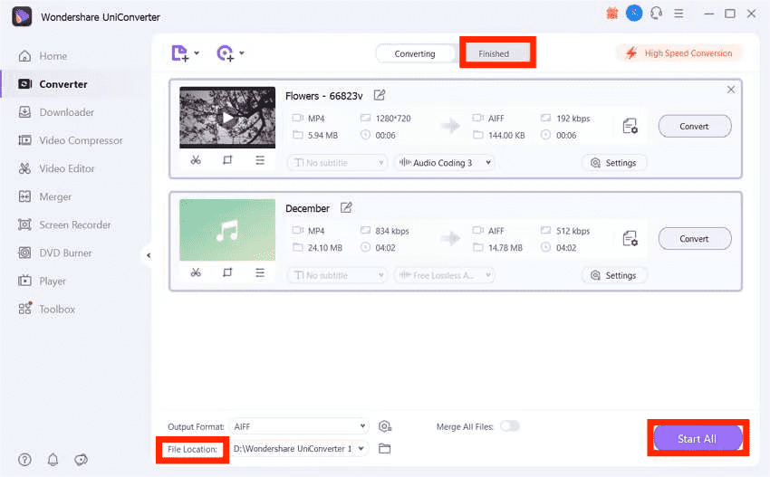Click the Start All button
The width and height of the screenshot is (770, 477).
click(x=698, y=438)
